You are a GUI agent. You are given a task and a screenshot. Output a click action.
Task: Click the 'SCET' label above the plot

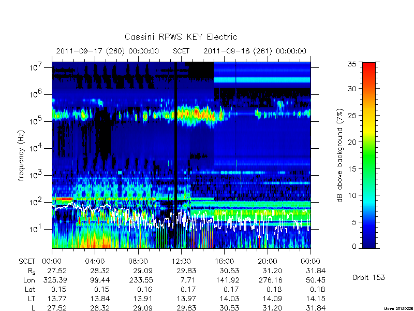[x=181, y=51]
